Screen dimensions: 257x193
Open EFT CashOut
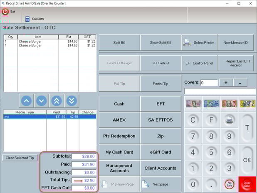[161, 63]
